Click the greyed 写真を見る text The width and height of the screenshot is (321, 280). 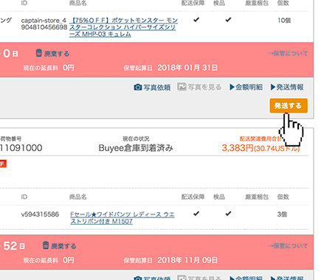pos(204,87)
